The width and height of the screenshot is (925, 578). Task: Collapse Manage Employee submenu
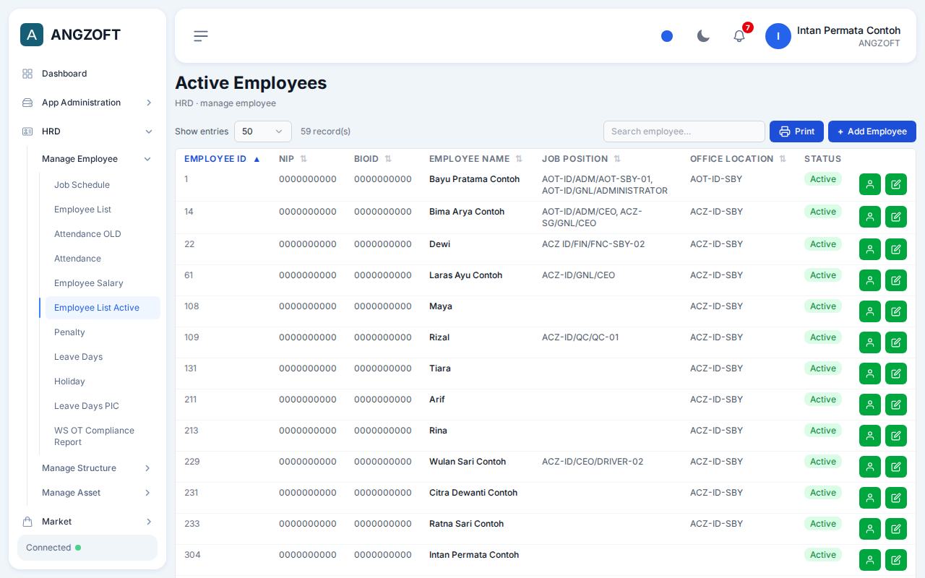pyautogui.click(x=97, y=159)
